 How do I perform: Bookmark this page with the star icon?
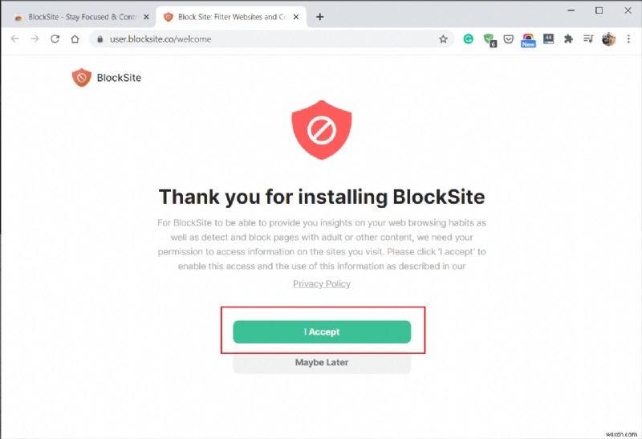443,39
